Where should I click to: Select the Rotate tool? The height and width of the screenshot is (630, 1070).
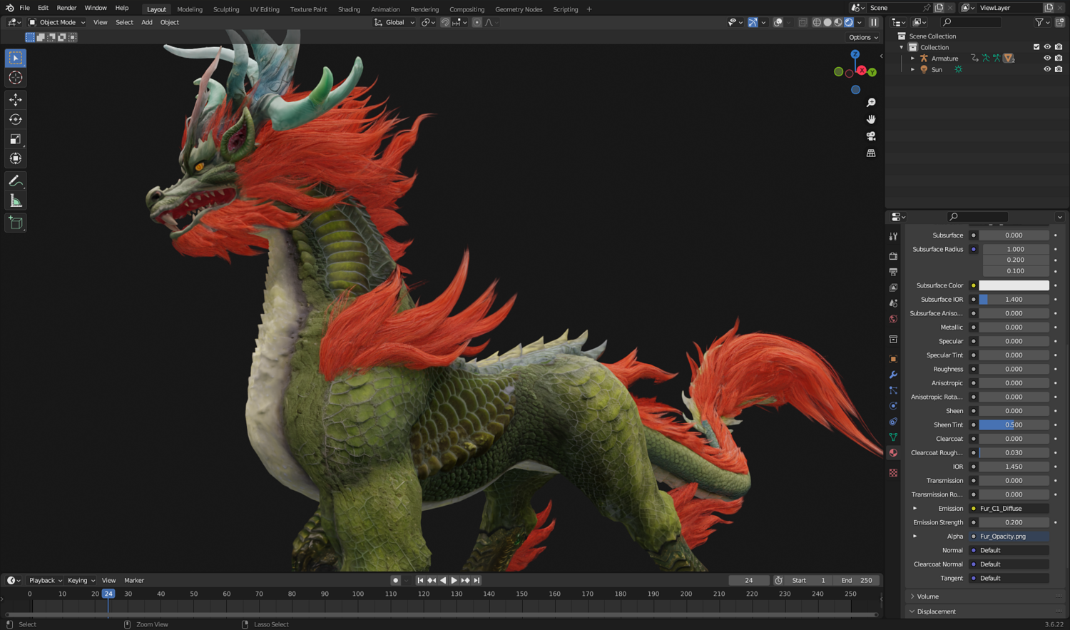(15, 119)
